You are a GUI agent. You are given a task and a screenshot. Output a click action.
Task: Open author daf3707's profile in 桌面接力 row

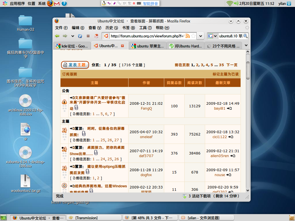146,156
